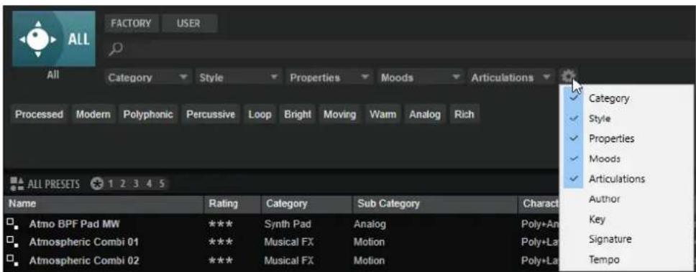Open the Properties filter dropdown

coord(330,78)
